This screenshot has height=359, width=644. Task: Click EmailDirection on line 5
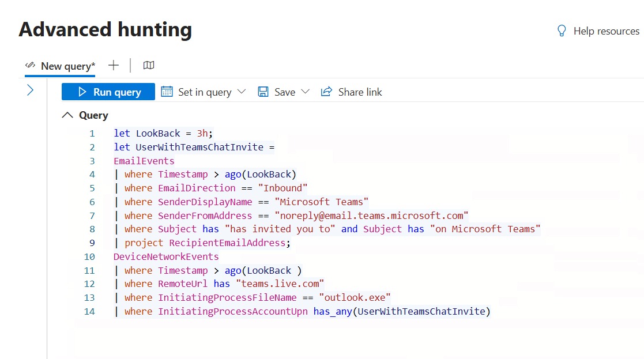(197, 188)
